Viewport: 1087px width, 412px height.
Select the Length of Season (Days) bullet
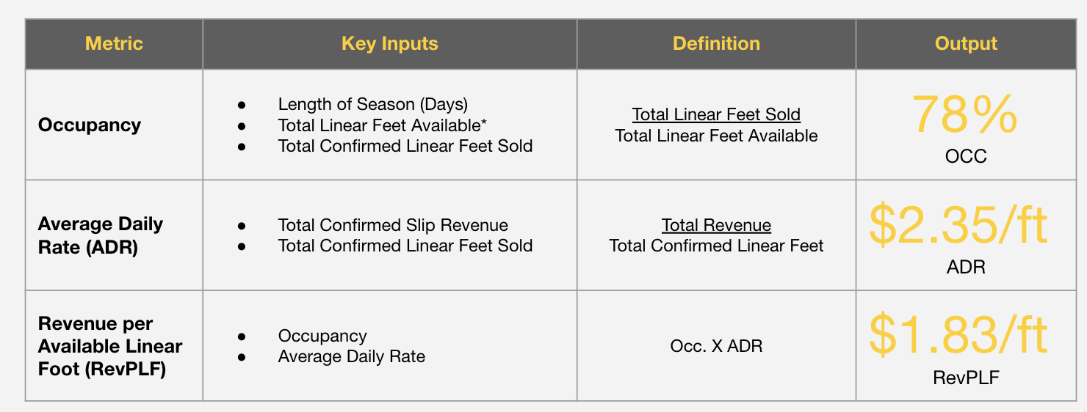tap(373, 104)
